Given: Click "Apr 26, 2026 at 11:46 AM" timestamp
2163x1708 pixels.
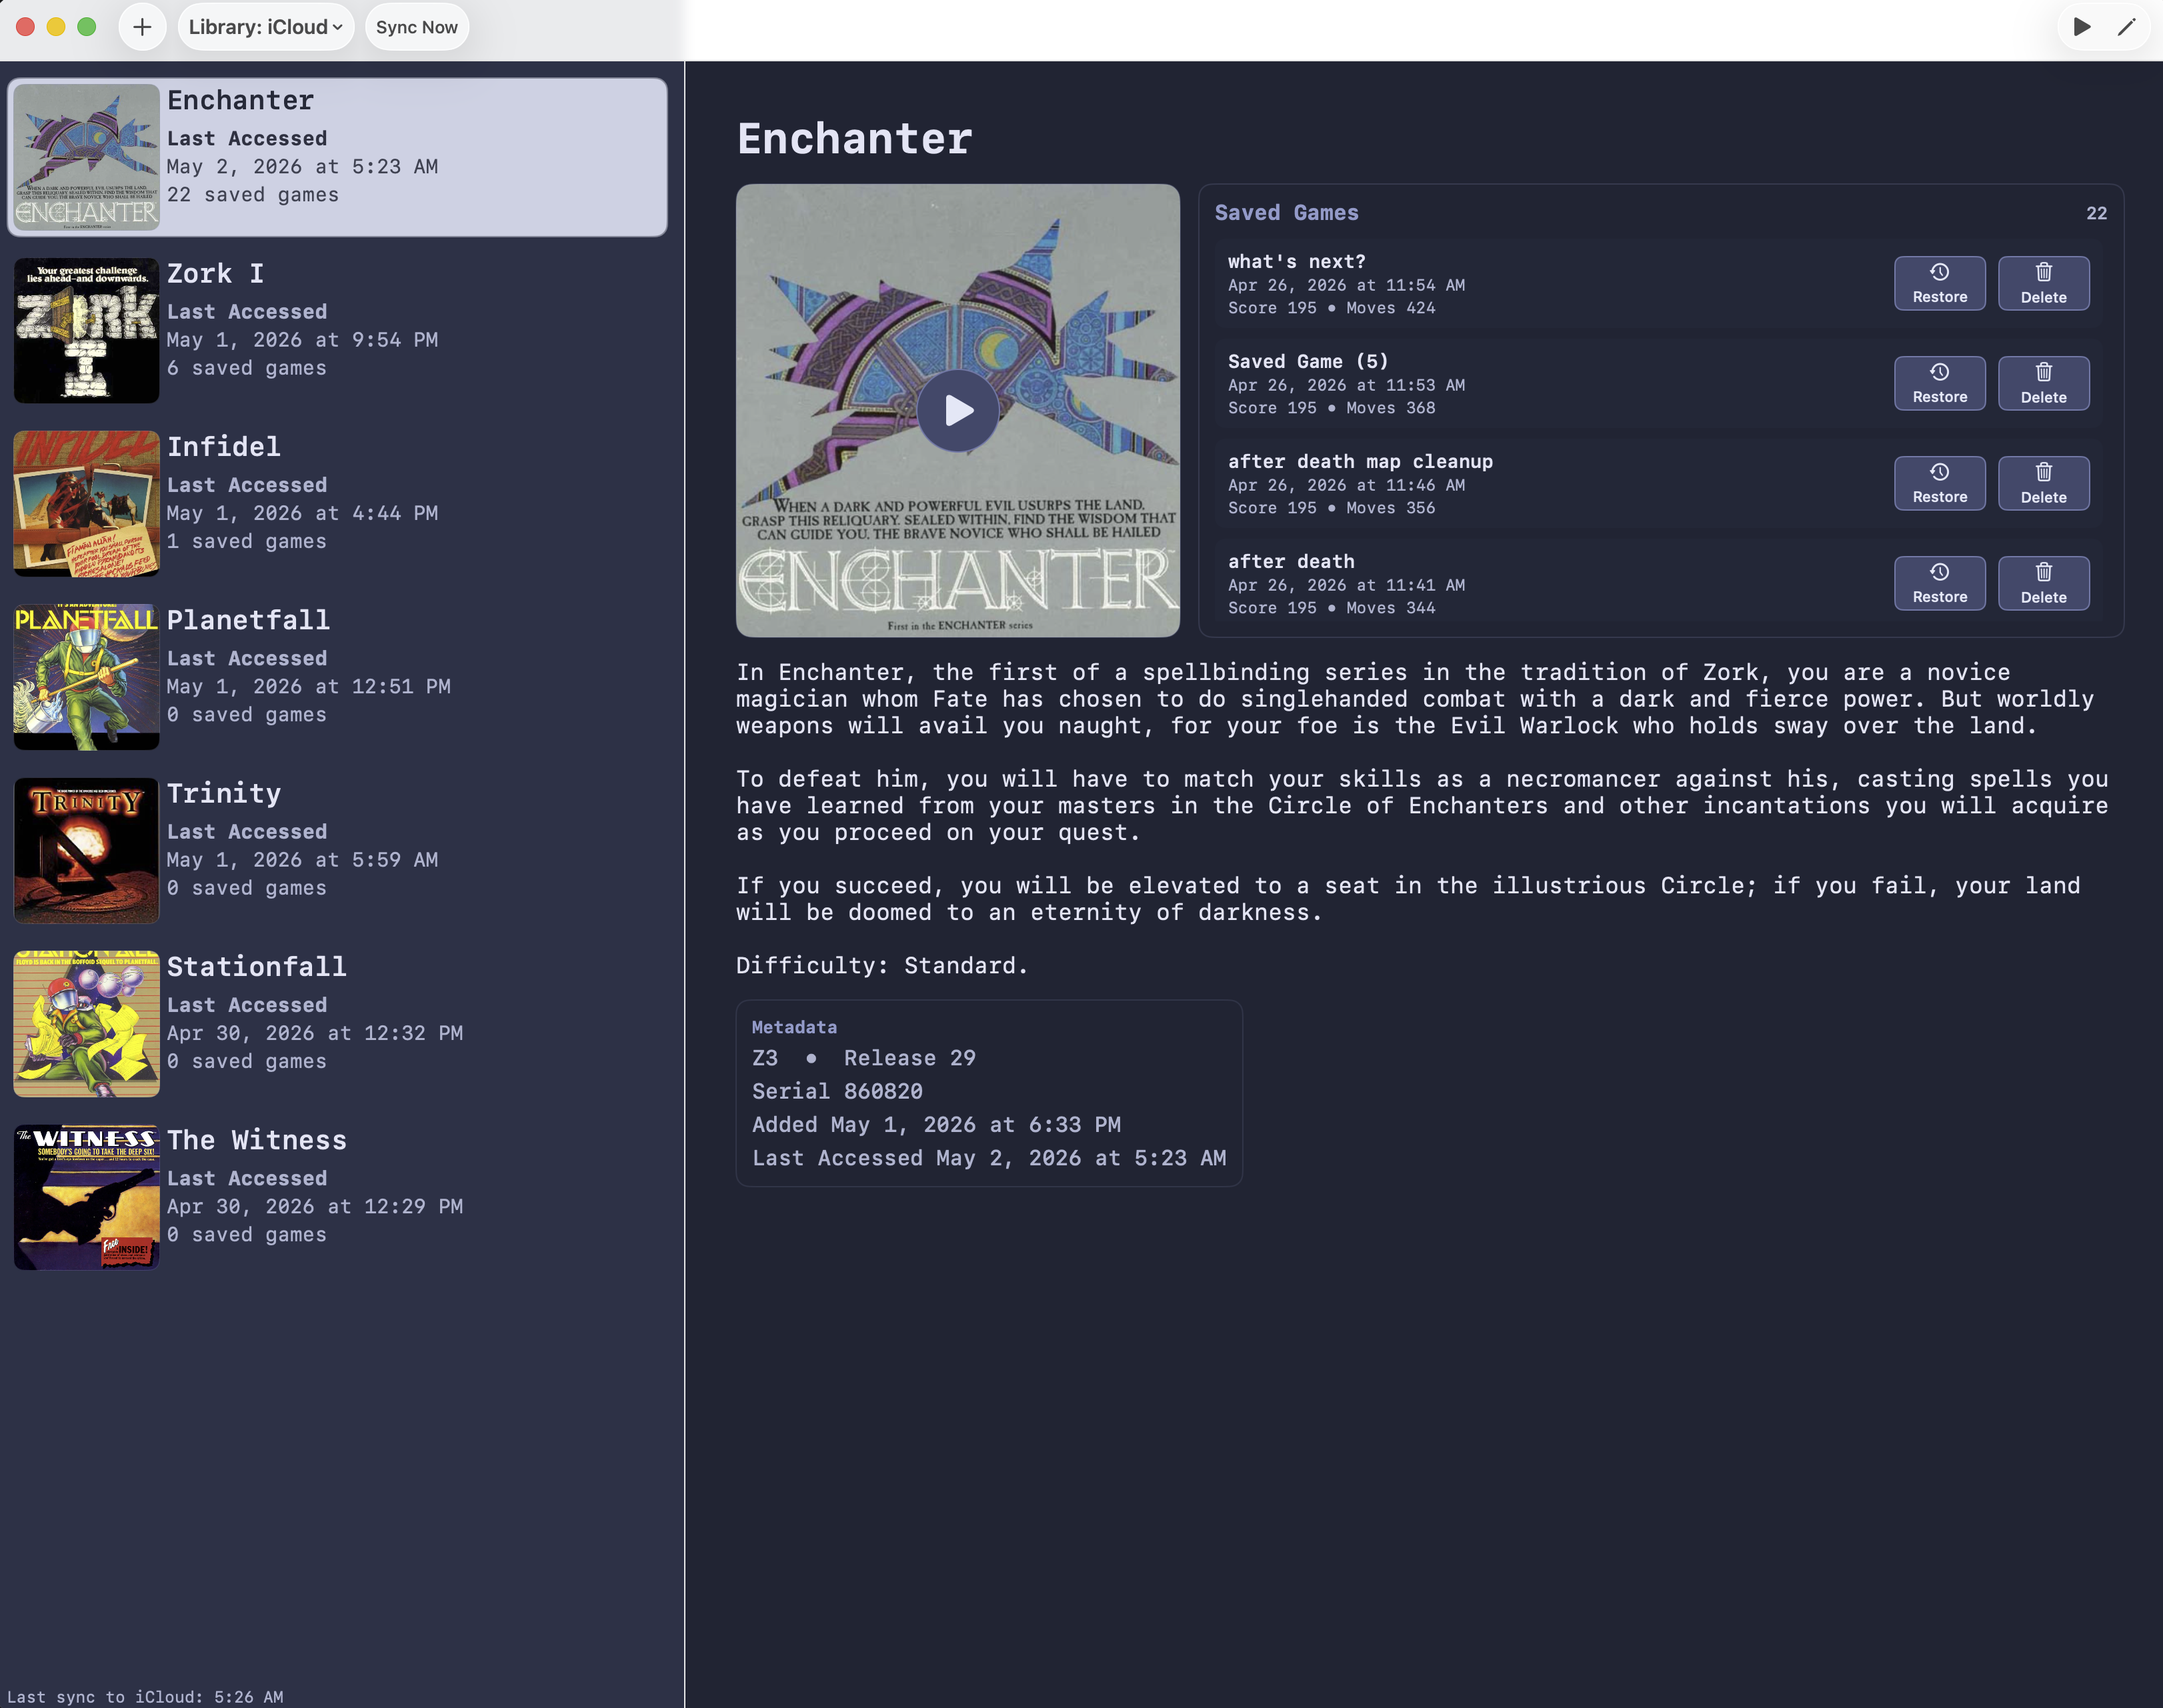Looking at the screenshot, I should click(x=1346, y=485).
